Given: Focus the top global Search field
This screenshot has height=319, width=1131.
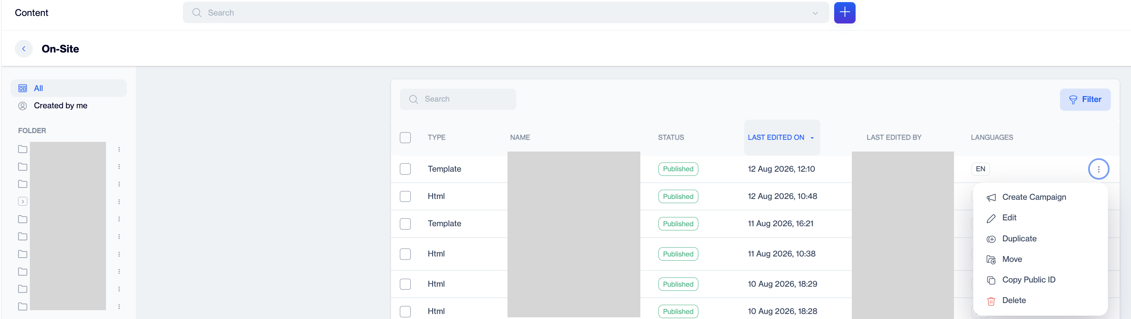Looking at the screenshot, I should click(x=505, y=13).
